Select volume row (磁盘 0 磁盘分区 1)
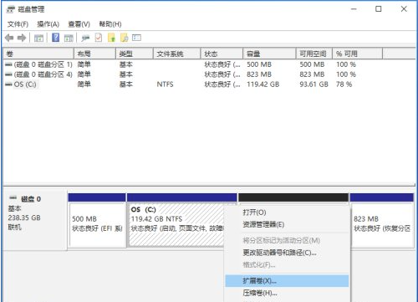Screen dimensions: 418x302 click(39, 64)
